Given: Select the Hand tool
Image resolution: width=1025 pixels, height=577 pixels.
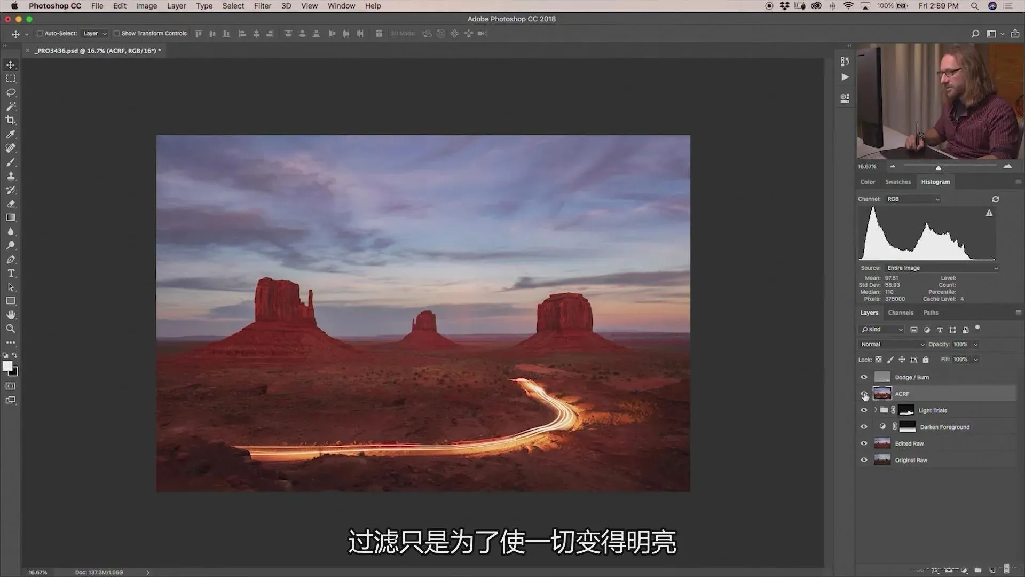Looking at the screenshot, I should pos(11,315).
